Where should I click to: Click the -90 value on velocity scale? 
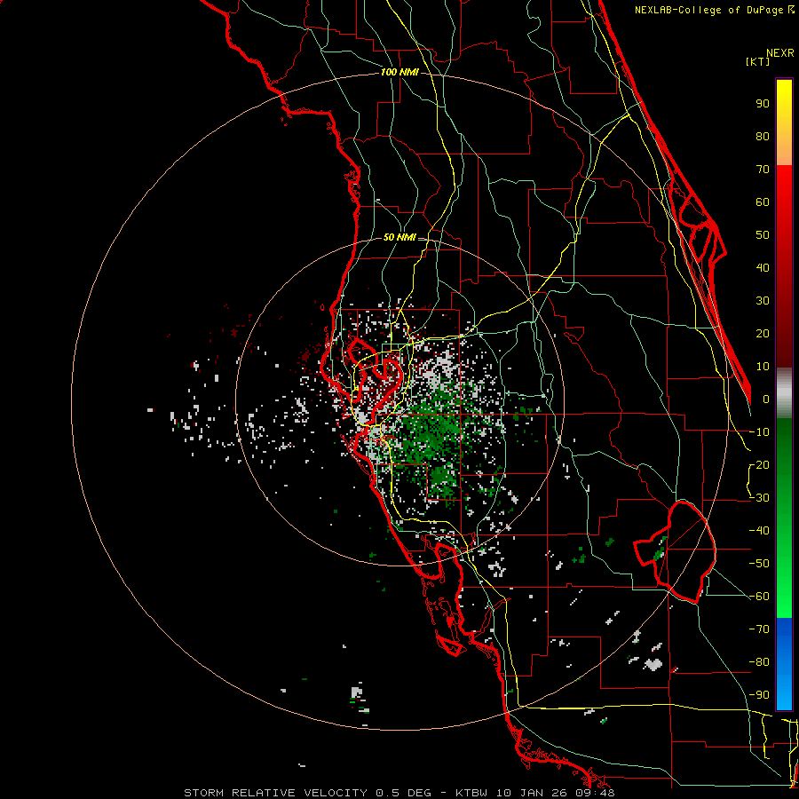(759, 695)
